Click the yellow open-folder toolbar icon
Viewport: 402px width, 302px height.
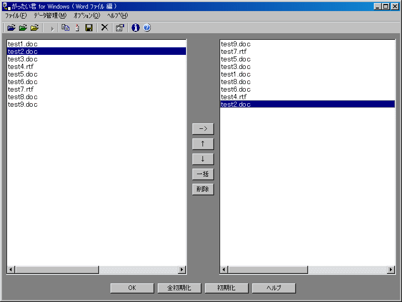pos(35,28)
